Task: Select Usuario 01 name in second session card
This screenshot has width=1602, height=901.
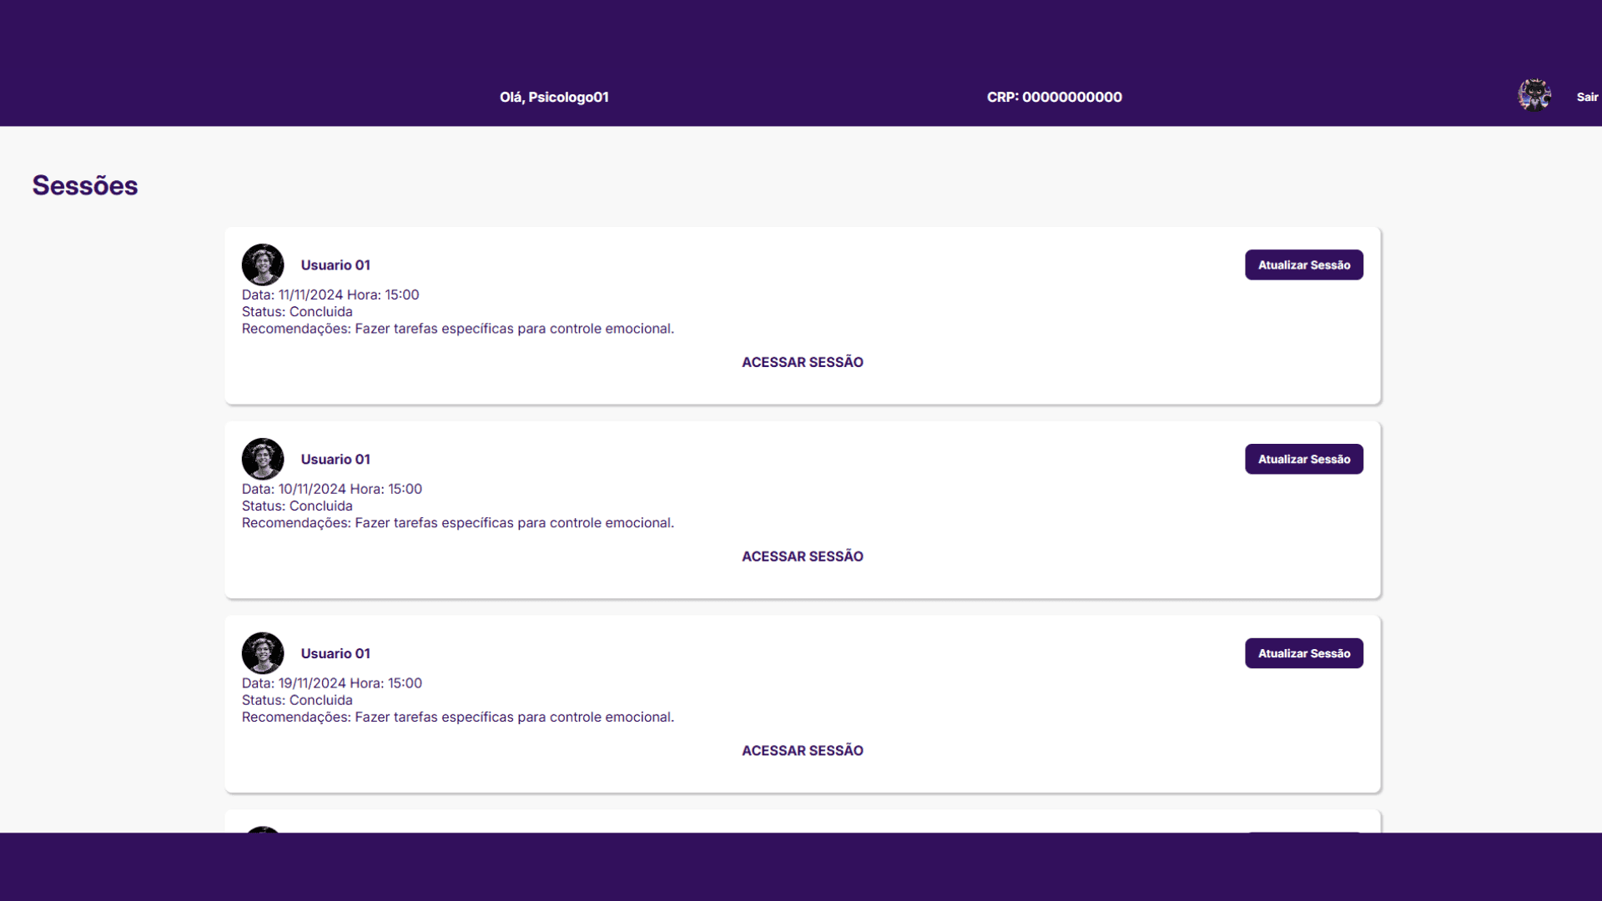Action: point(335,460)
